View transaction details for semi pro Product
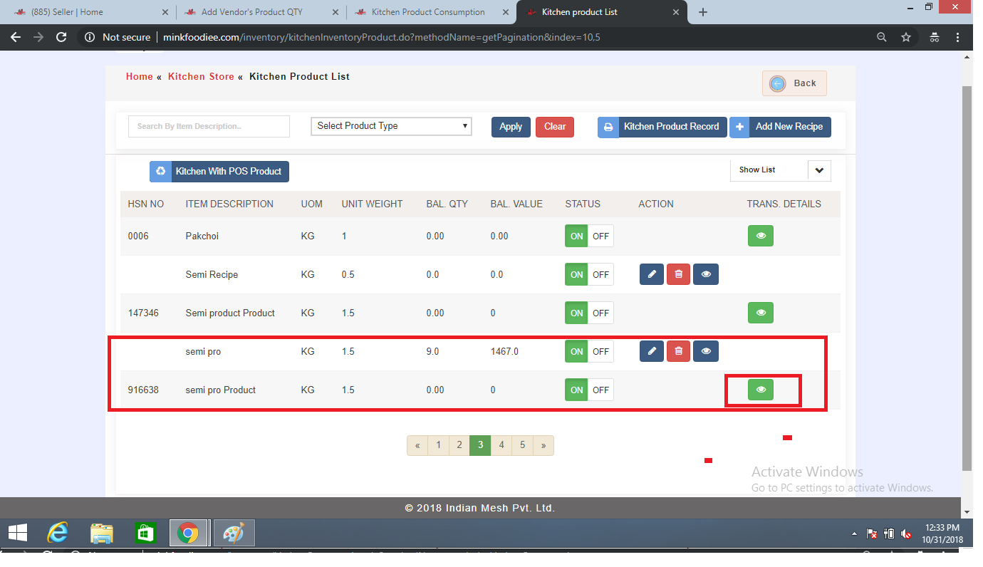The height and width of the screenshot is (567, 983). 761,390
